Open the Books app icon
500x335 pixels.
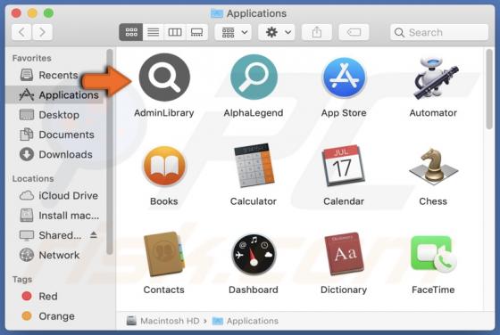(164, 167)
